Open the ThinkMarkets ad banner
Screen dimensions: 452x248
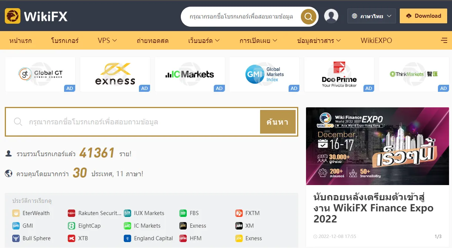pos(414,74)
